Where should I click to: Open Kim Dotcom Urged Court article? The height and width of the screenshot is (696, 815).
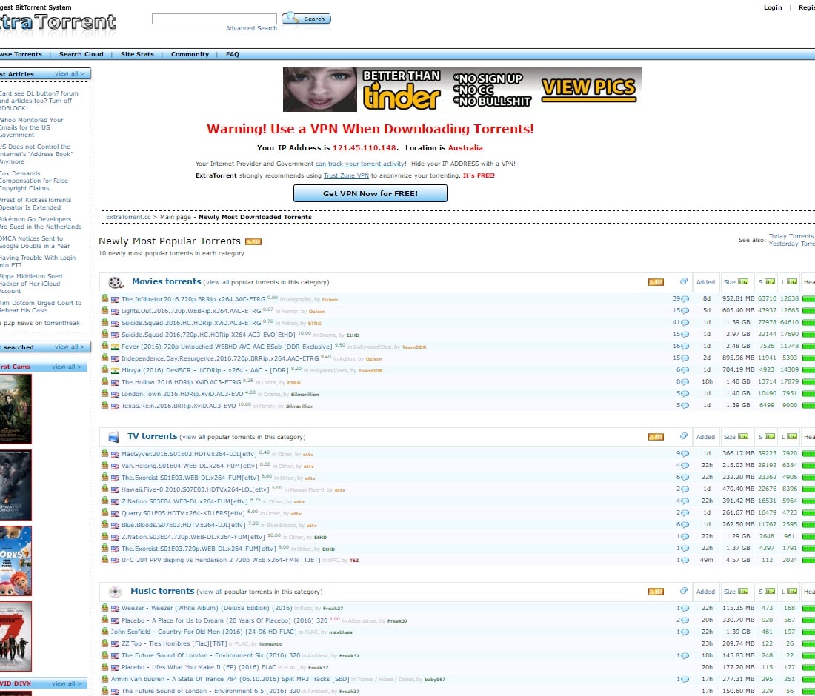[41, 307]
